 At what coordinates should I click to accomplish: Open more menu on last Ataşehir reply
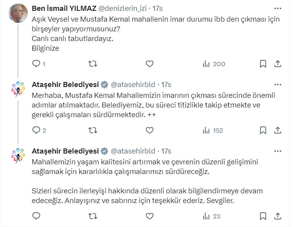278,151
